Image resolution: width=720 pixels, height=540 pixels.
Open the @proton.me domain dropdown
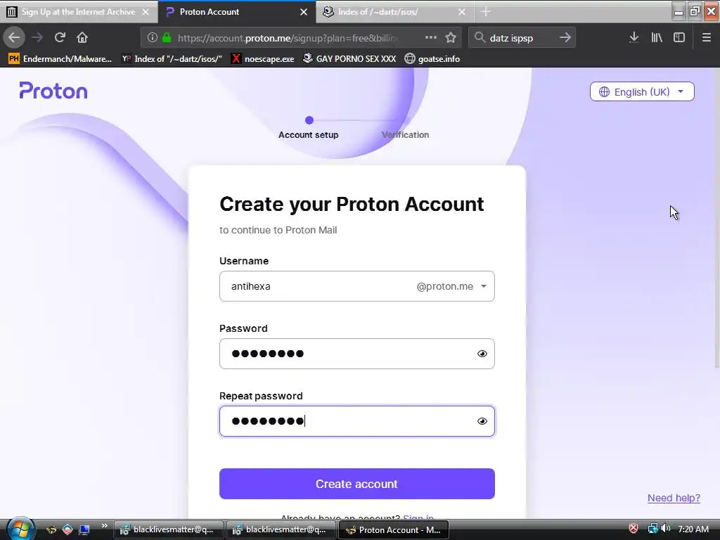pos(452,286)
